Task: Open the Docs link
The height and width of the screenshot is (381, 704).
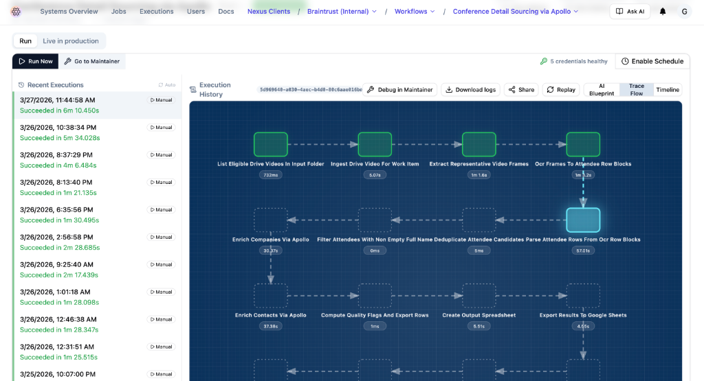Action: [x=225, y=12]
